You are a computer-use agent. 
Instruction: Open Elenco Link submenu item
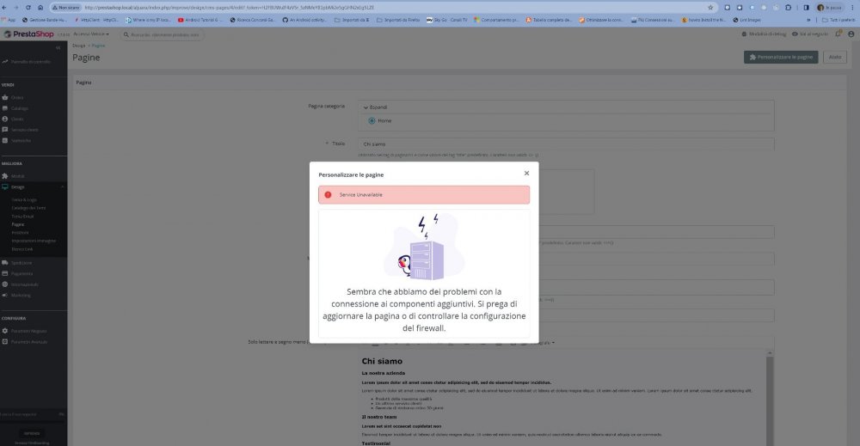click(x=22, y=249)
